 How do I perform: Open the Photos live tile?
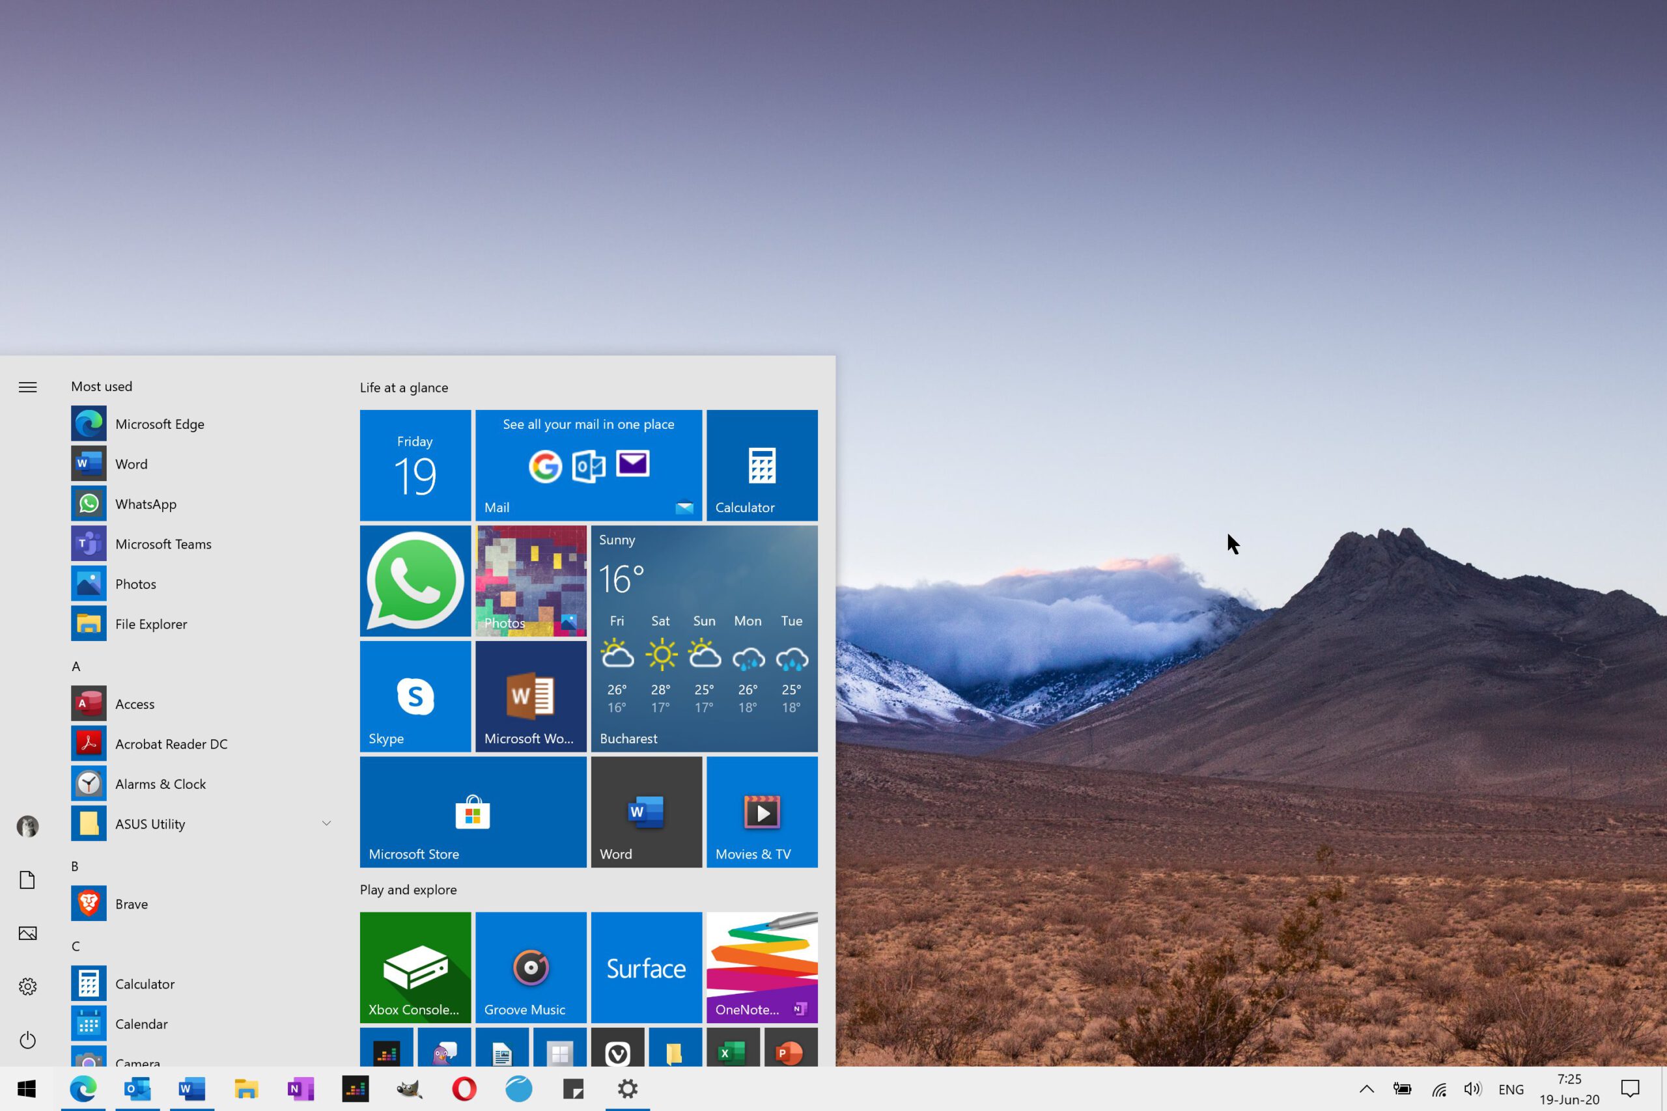tap(531, 581)
